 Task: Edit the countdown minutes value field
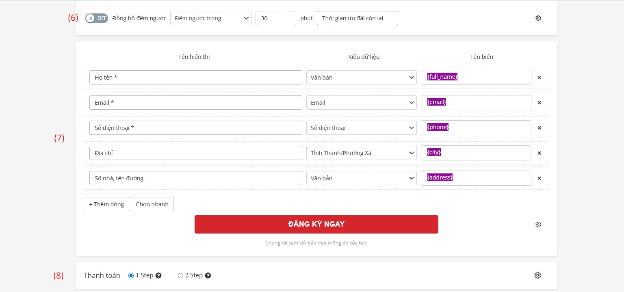[275, 18]
